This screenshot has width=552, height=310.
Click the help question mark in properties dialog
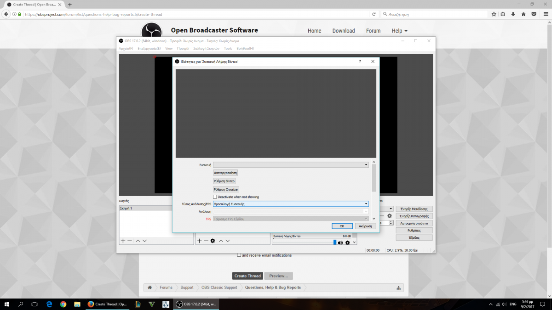(360, 62)
